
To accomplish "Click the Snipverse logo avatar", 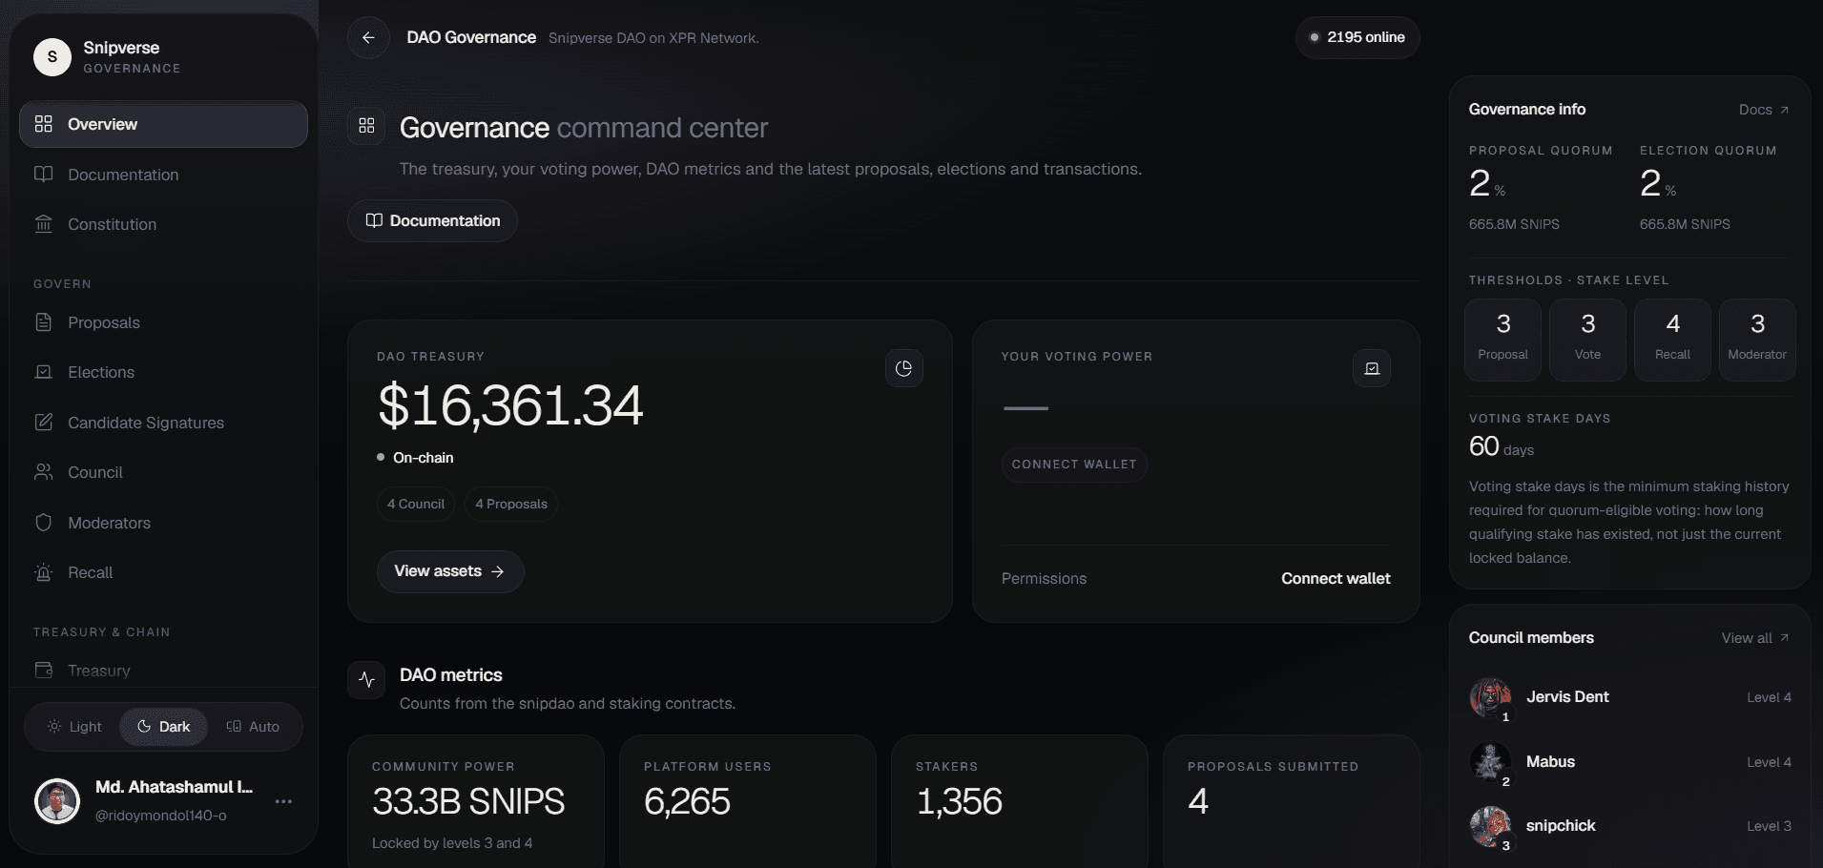I will tap(52, 57).
